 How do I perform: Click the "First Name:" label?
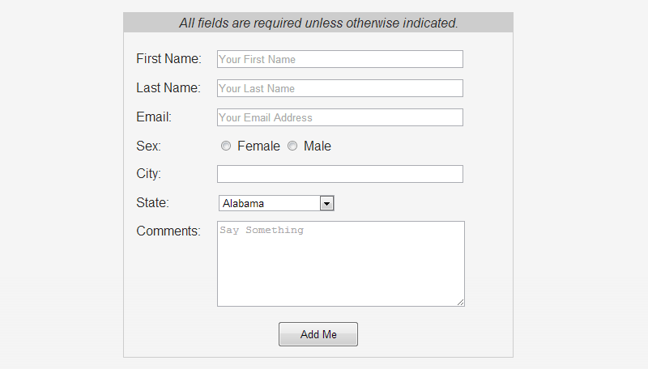[x=168, y=59]
